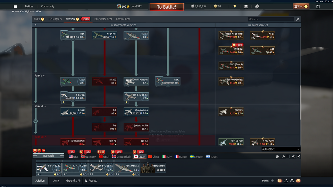Image resolution: width=333 pixels, height=187 pixels.
Task: Select the premium J2M4 Kai card
Action: pyautogui.click(x=231, y=51)
